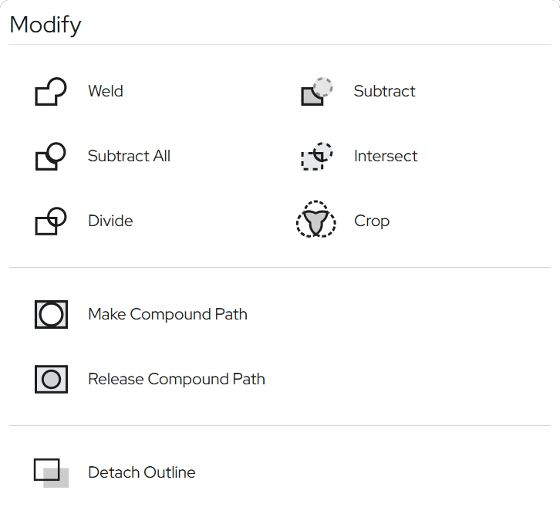This screenshot has height=524, width=560.
Task: Click the Intersect dashed-shapes icon
Action: [x=316, y=157]
